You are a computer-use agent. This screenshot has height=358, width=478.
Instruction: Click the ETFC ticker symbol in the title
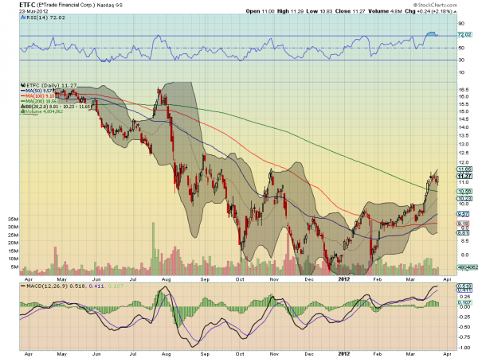pyautogui.click(x=27, y=5)
